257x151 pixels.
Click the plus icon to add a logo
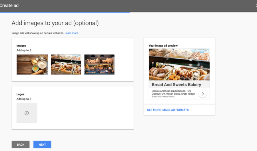pyautogui.click(x=27, y=113)
